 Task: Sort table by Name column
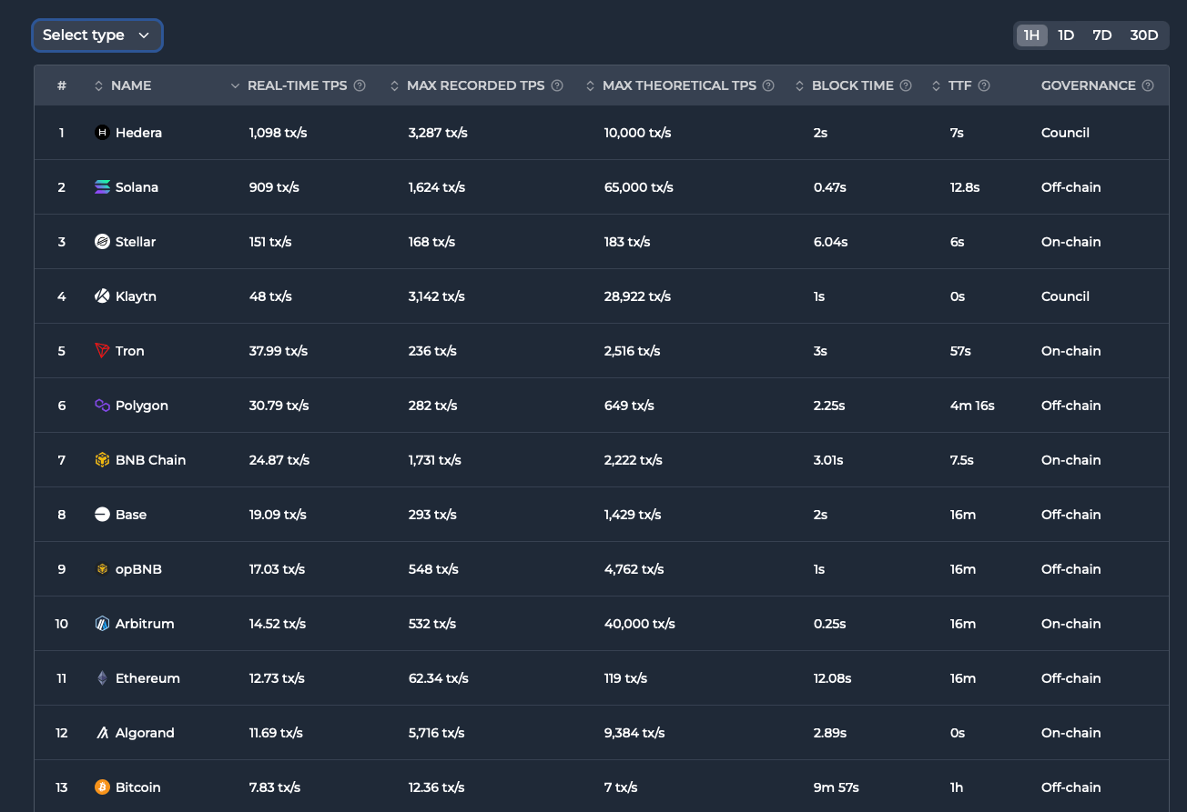pos(130,85)
